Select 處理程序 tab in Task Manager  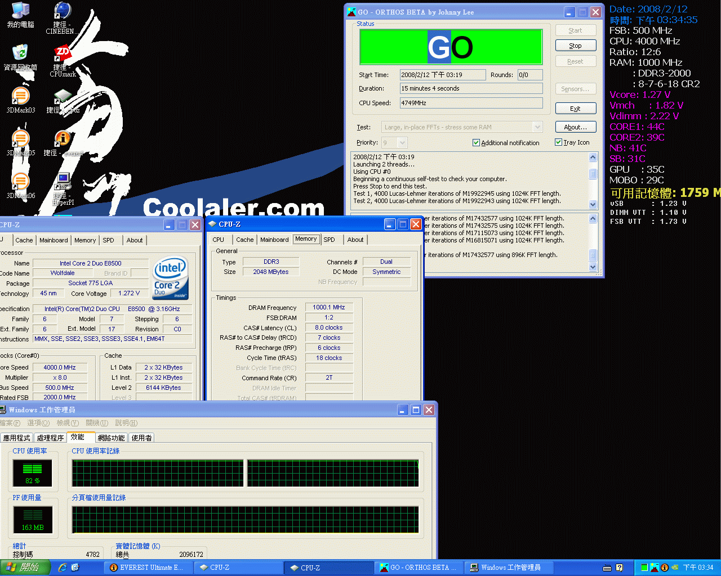(50, 438)
